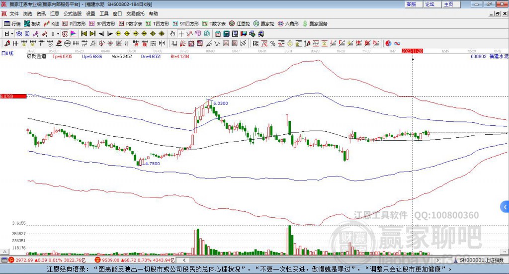Launch the 江恩轮 Gann wheel

click(240, 24)
